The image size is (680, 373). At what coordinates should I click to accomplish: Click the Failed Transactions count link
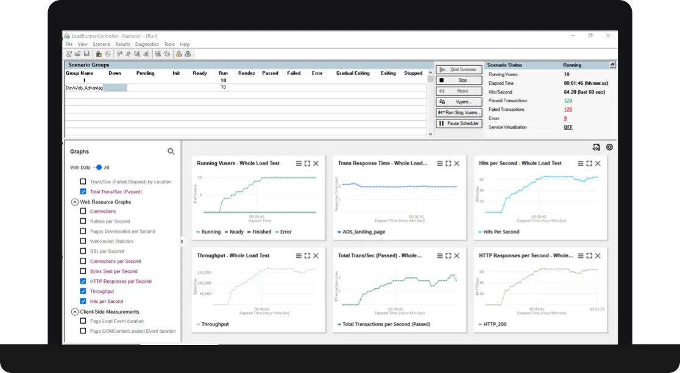[x=568, y=110]
